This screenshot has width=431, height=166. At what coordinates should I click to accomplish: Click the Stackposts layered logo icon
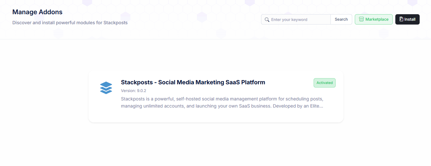106,88
